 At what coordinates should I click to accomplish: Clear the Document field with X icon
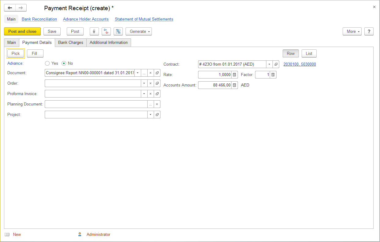coord(150,73)
